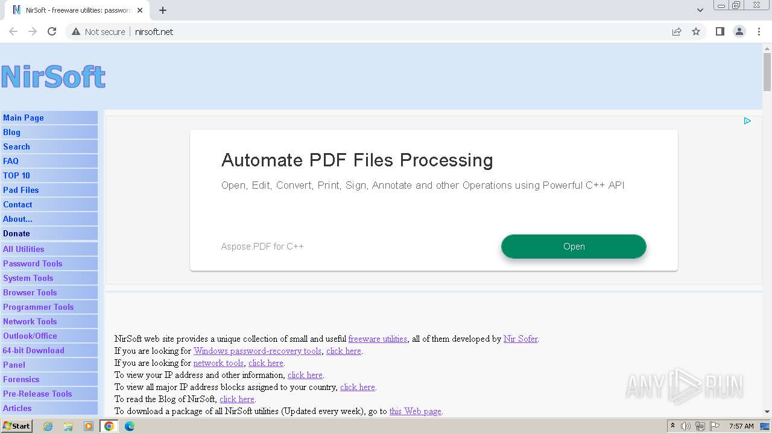Open FAQ in sidebar menu
The width and height of the screenshot is (772, 434).
[49, 161]
